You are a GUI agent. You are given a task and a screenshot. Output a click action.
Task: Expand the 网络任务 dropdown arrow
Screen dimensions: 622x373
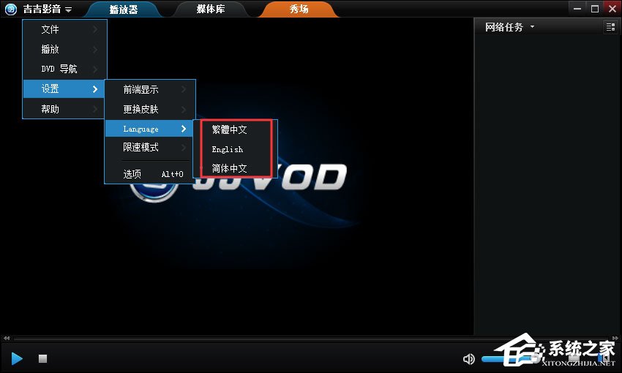coord(532,27)
